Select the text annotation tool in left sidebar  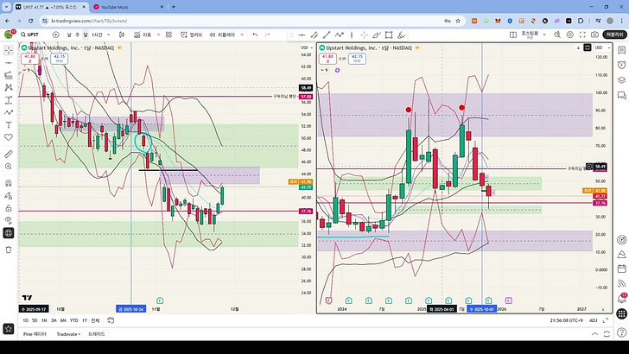9,125
